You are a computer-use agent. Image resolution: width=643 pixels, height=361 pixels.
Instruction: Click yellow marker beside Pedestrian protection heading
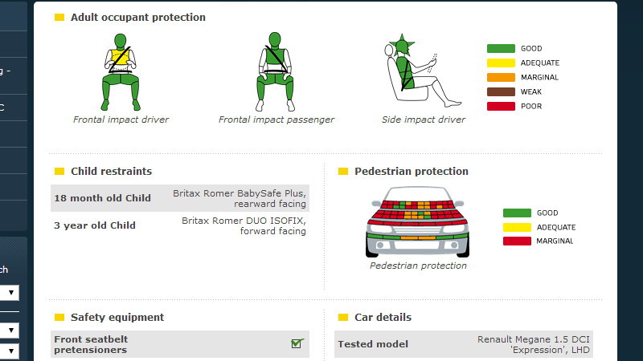[x=343, y=171]
